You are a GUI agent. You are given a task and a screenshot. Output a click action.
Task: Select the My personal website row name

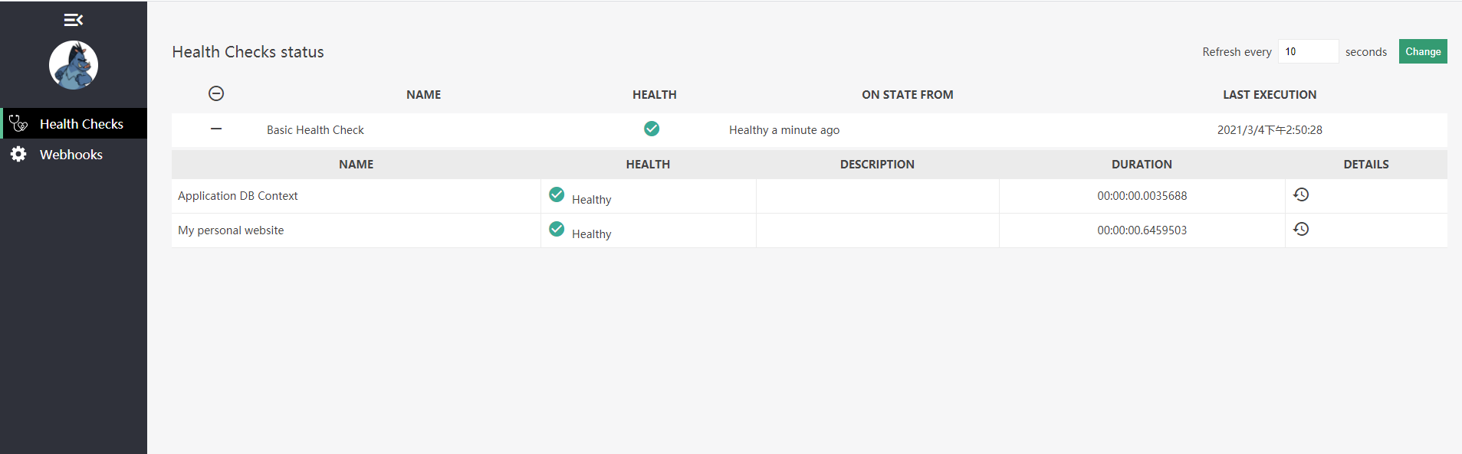tap(231, 230)
